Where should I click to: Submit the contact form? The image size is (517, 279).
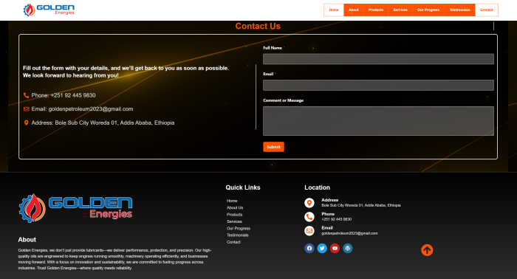click(x=273, y=147)
